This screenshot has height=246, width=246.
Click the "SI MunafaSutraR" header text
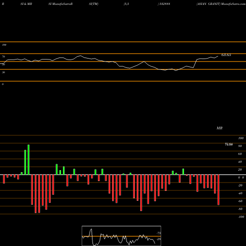tap(61, 4)
